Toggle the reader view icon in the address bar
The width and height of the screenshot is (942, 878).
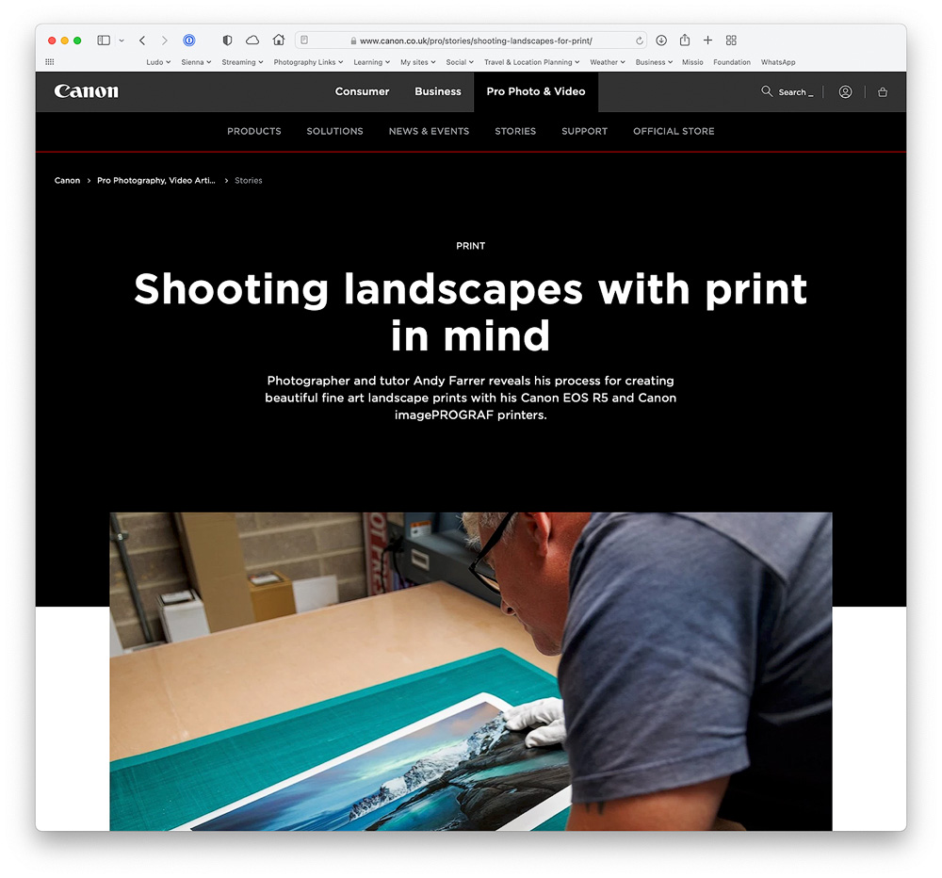pyautogui.click(x=304, y=41)
